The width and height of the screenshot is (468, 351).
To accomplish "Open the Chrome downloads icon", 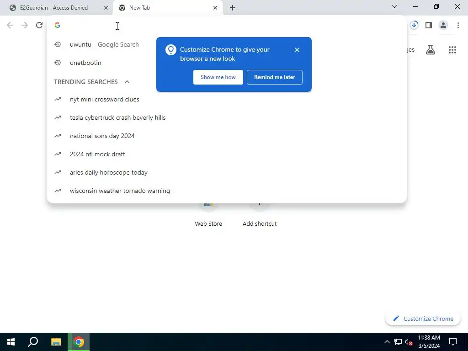I will click(x=414, y=26).
